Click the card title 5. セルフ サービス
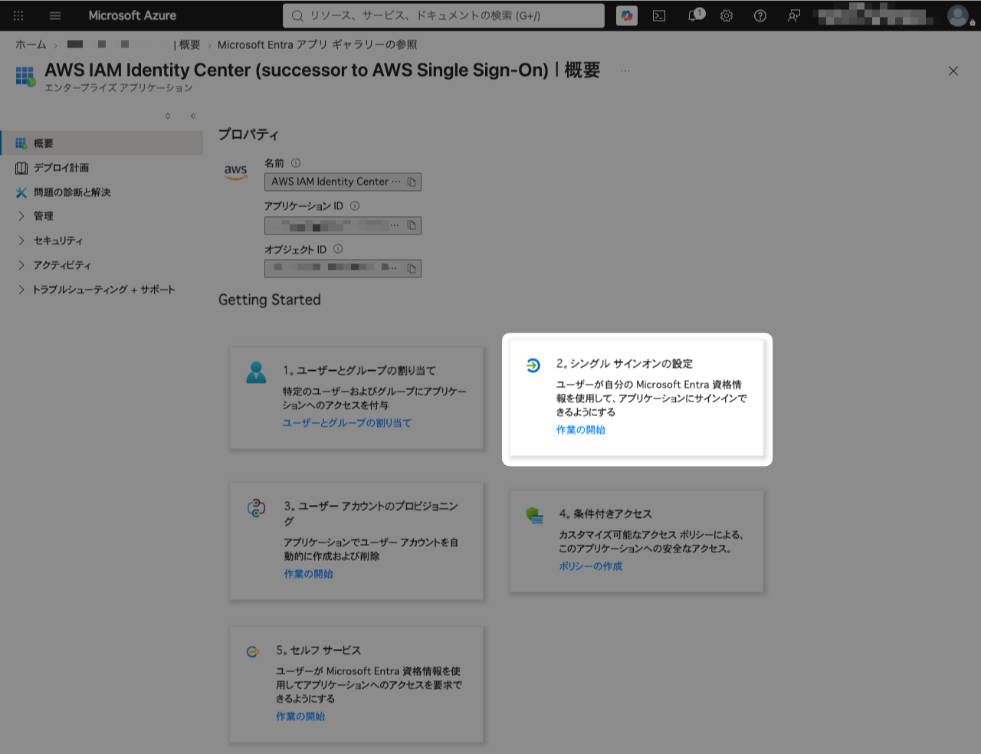Image resolution: width=981 pixels, height=754 pixels. click(318, 651)
